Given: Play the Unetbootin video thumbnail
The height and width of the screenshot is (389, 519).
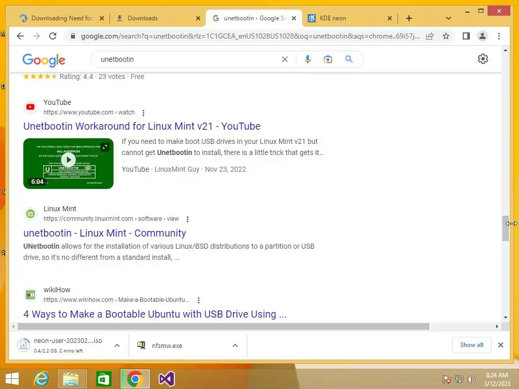Looking at the screenshot, I should point(68,164).
